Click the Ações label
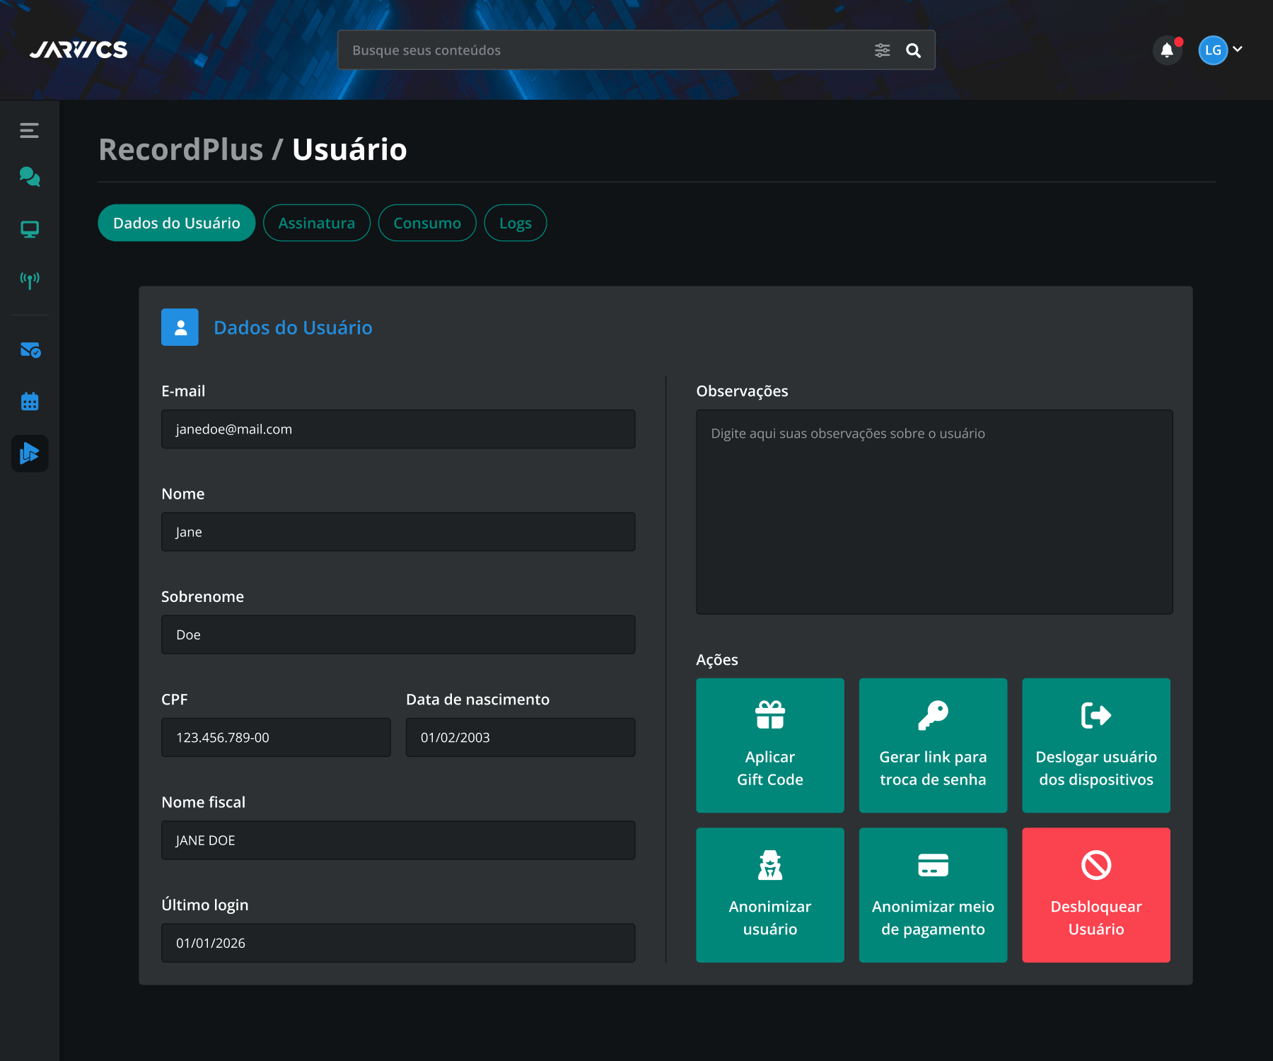 point(717,659)
